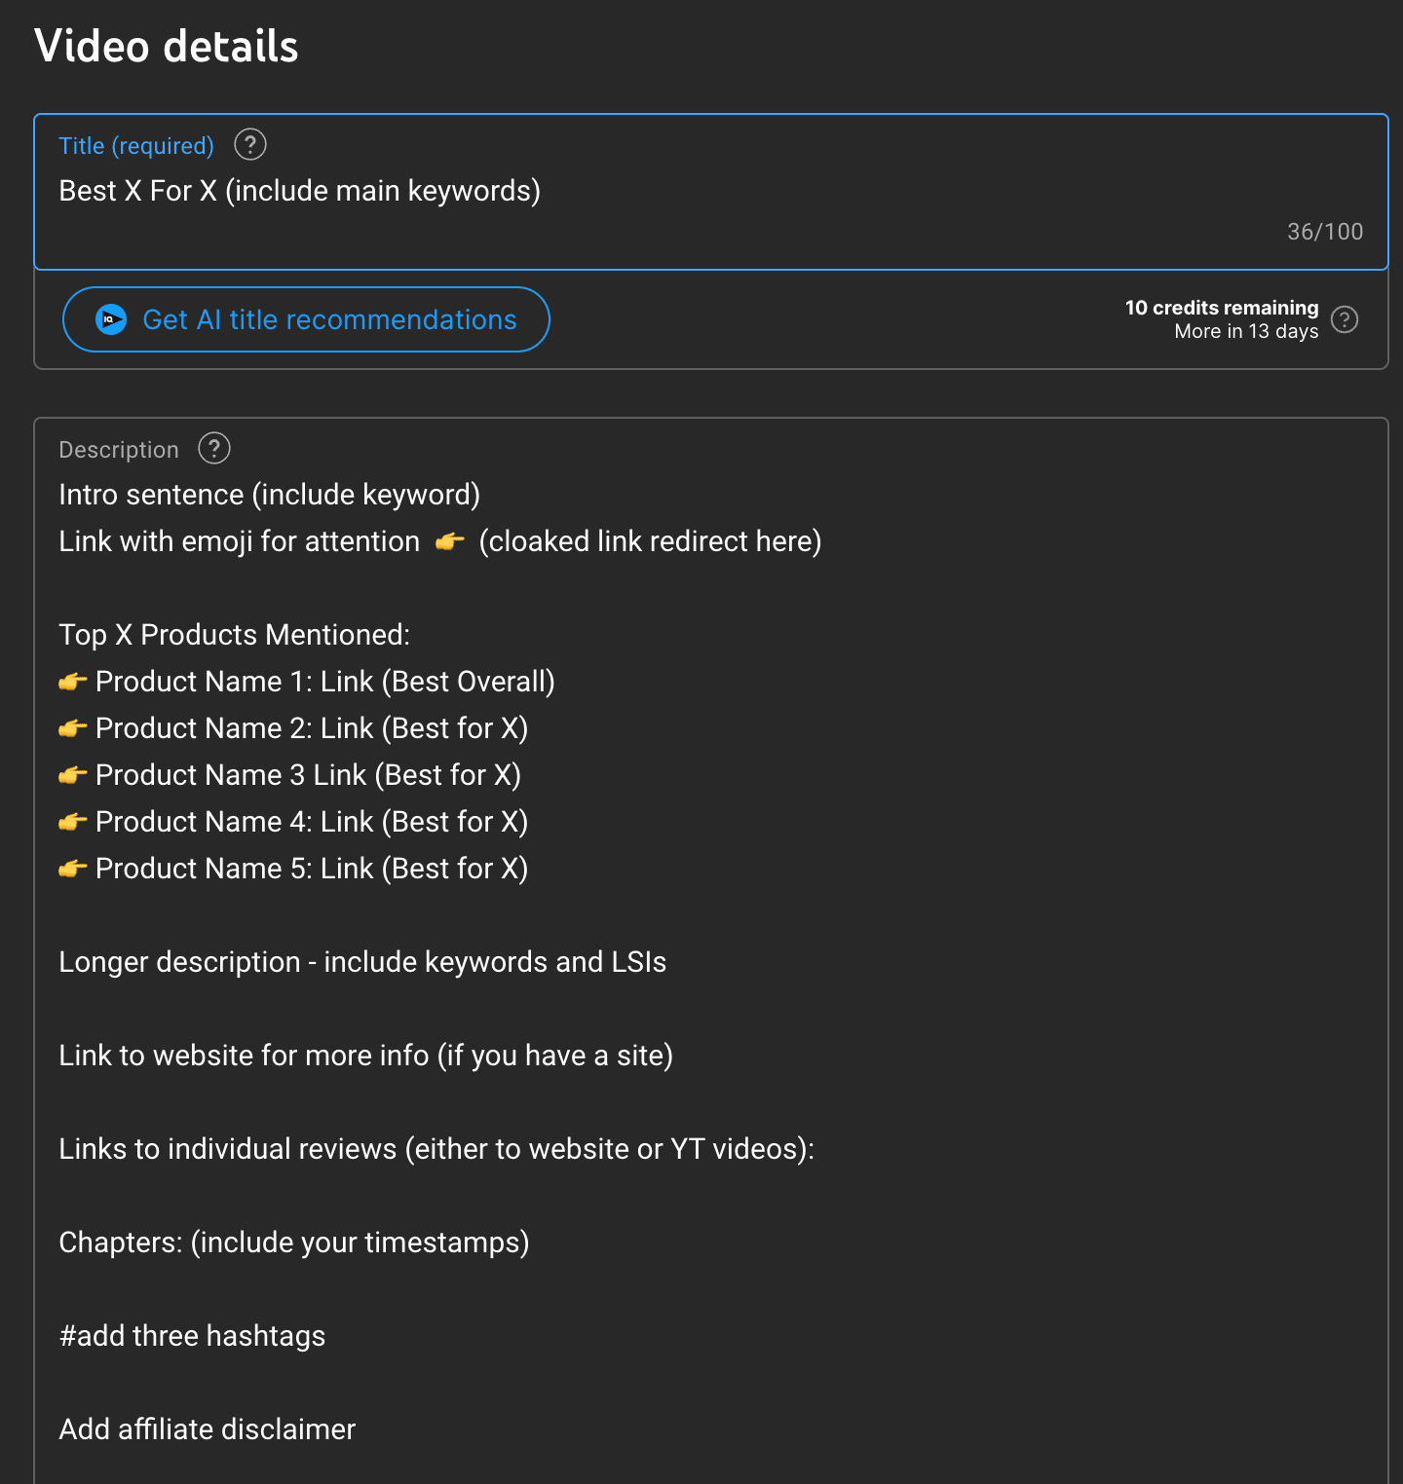
Task: Click into the title text 'Best X For X'
Action: 137,191
